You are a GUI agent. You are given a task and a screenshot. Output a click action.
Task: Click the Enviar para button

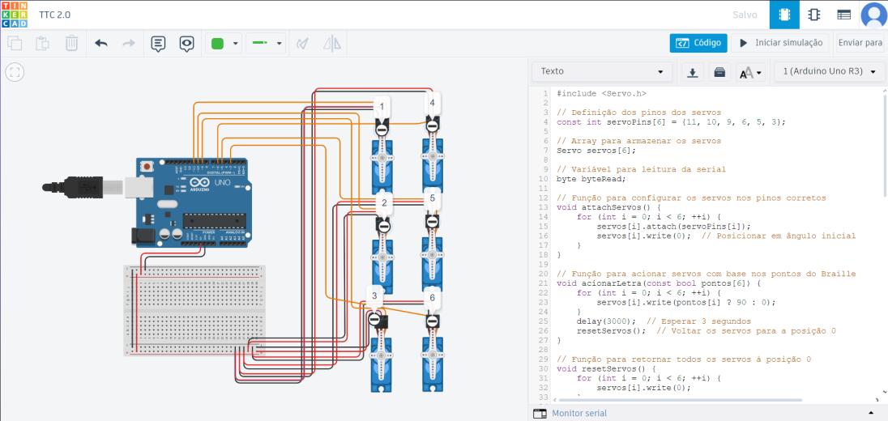click(860, 43)
